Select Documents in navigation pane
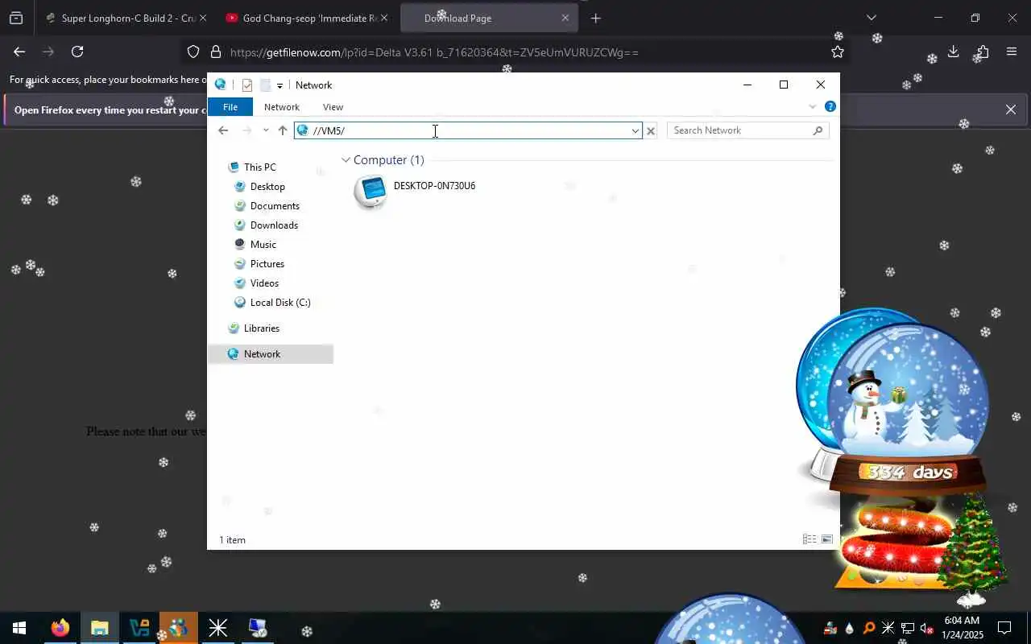Viewport: 1031px width, 644px height. [275, 206]
